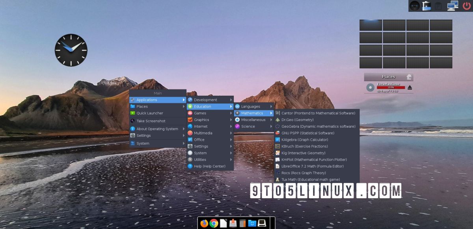
Task: Click the red power button
Action: tap(467, 6)
